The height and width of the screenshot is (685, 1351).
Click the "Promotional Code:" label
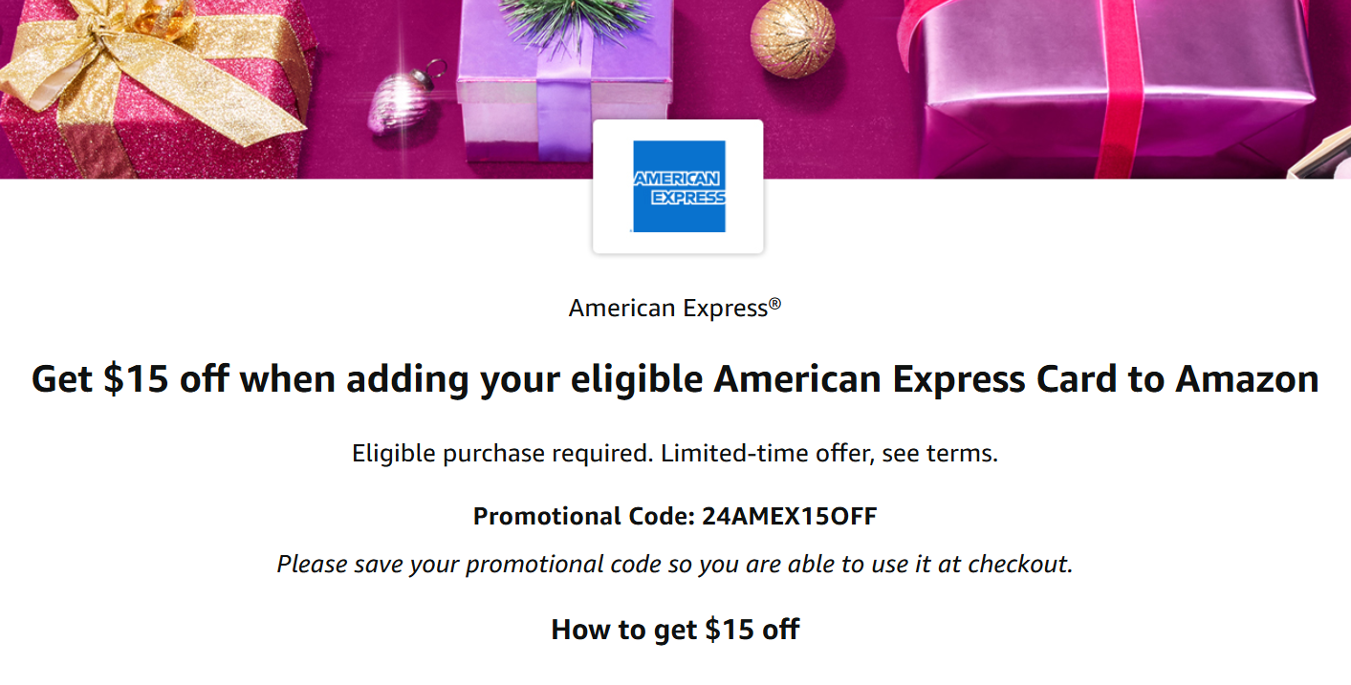584,517
